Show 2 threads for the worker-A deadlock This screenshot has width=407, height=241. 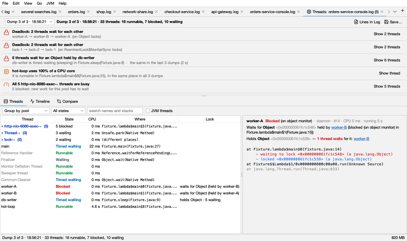tap(387, 34)
